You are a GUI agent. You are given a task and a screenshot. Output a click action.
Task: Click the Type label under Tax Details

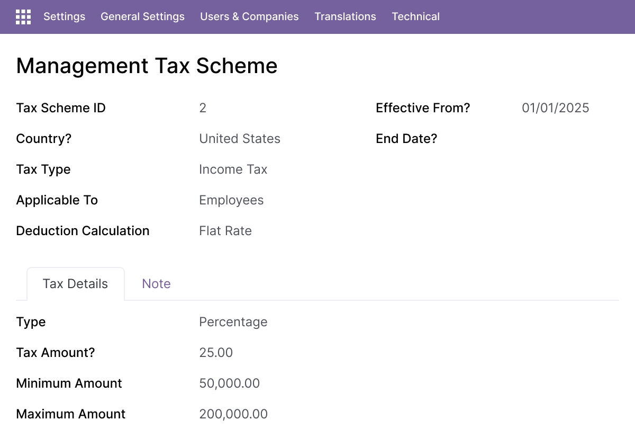pyautogui.click(x=31, y=322)
